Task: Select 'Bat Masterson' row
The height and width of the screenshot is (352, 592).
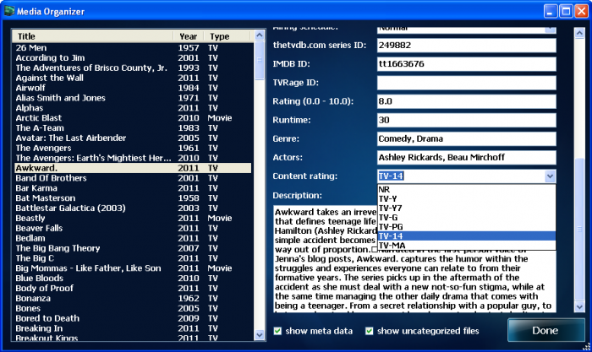Action: pyautogui.click(x=133, y=198)
